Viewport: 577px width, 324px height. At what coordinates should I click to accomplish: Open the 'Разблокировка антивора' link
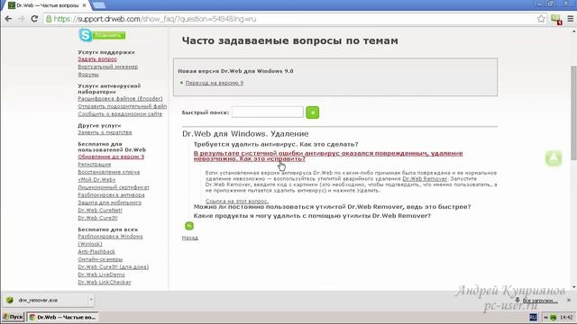tap(111, 195)
